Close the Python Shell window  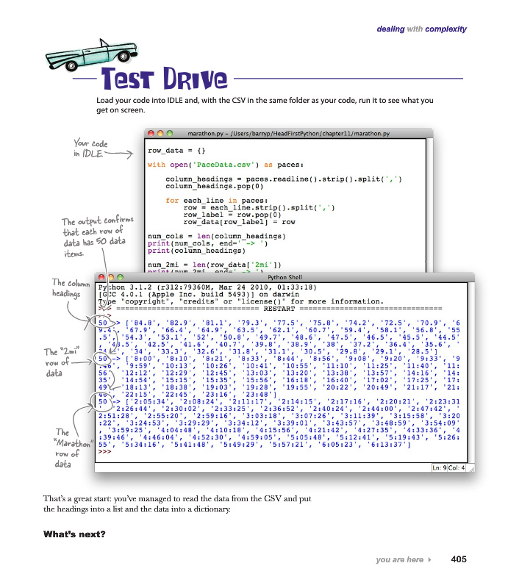pyautogui.click(x=100, y=277)
